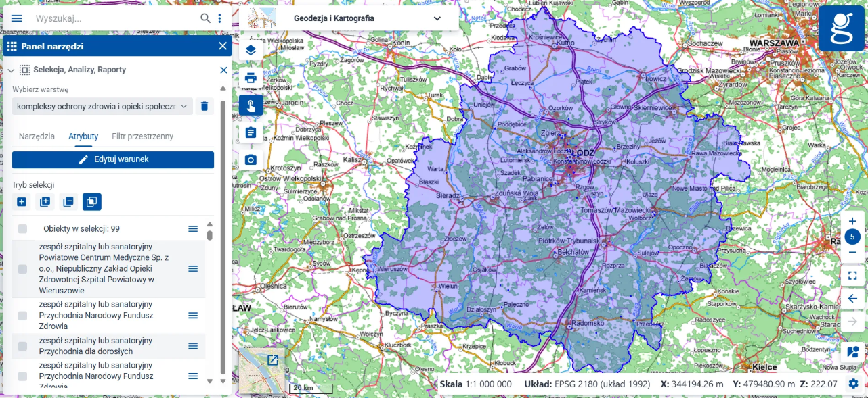The image size is (868, 398).
Task: Collapse the 'Selekcja, Analizy, Raporty' section
Action: (11, 70)
